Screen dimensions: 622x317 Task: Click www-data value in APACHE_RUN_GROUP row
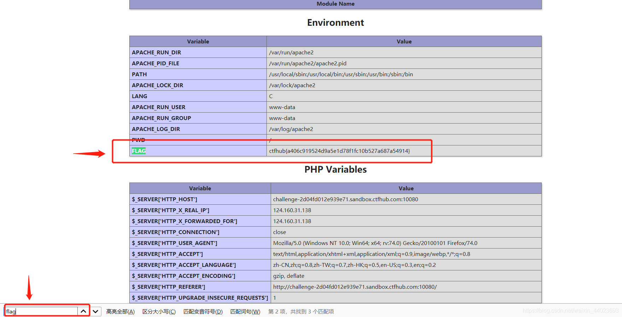[x=282, y=118]
